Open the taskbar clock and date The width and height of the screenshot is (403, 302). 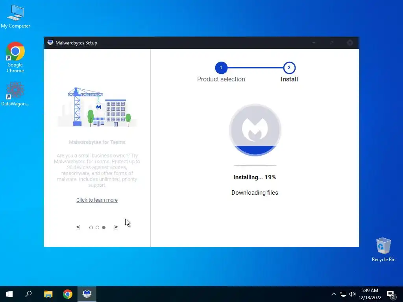tap(370, 294)
